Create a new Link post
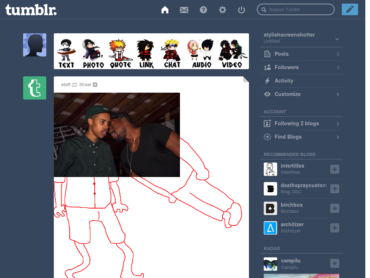 coord(146,54)
